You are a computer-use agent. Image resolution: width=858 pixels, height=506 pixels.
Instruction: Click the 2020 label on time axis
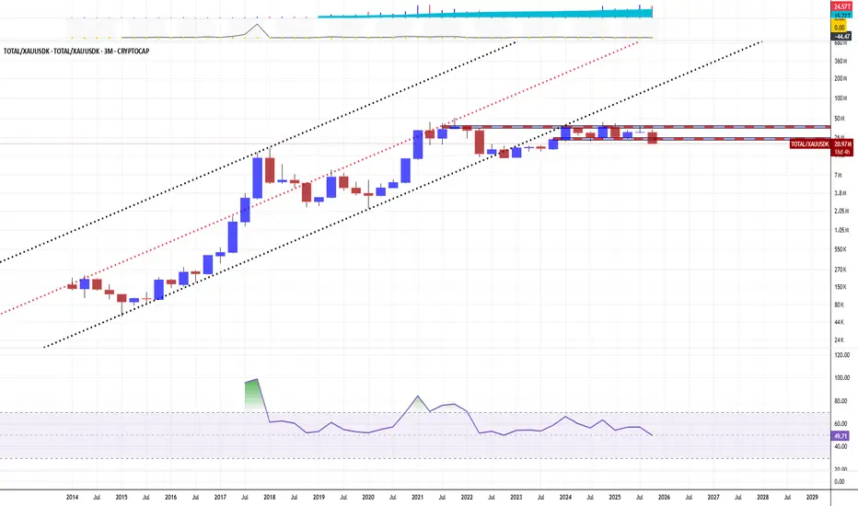tap(368, 498)
